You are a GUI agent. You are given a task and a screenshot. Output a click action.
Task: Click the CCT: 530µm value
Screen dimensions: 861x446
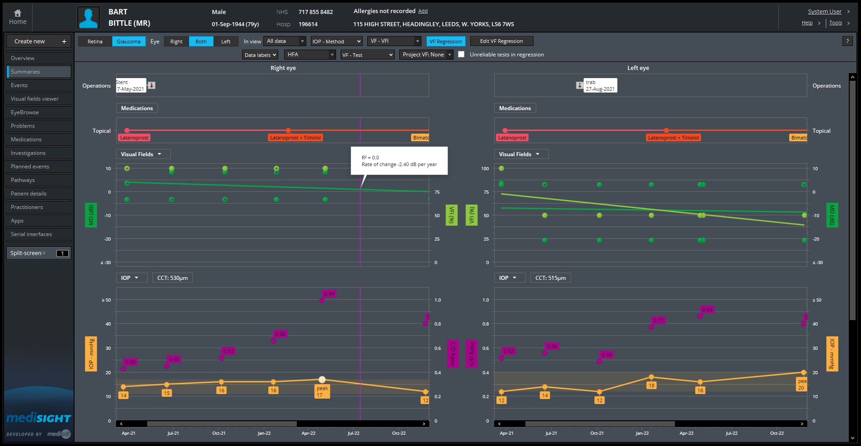[172, 278]
